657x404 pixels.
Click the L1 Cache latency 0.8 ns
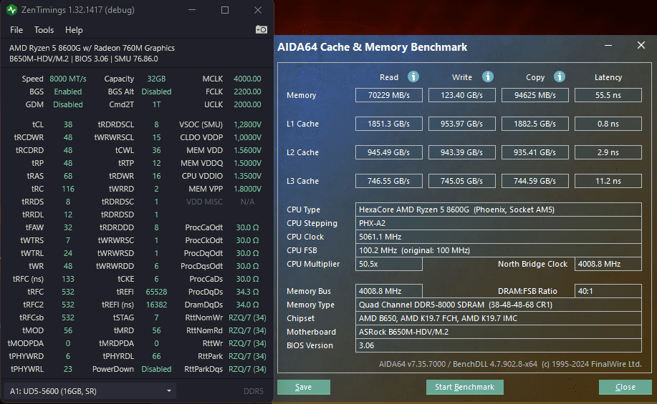(x=608, y=124)
